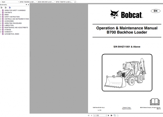Click the Operation & Maintenance Manual title
The height and width of the screenshot is (117, 163).
click(127, 28)
